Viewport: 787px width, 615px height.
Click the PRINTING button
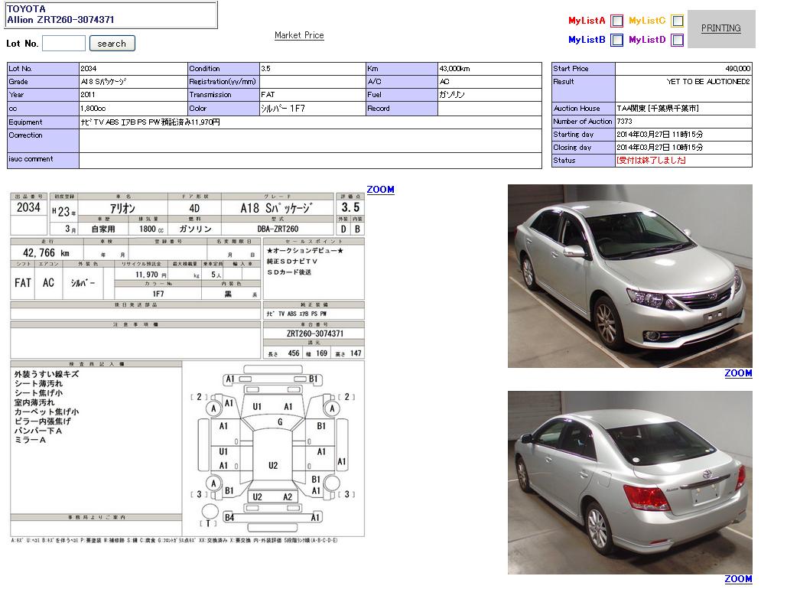[x=720, y=28]
